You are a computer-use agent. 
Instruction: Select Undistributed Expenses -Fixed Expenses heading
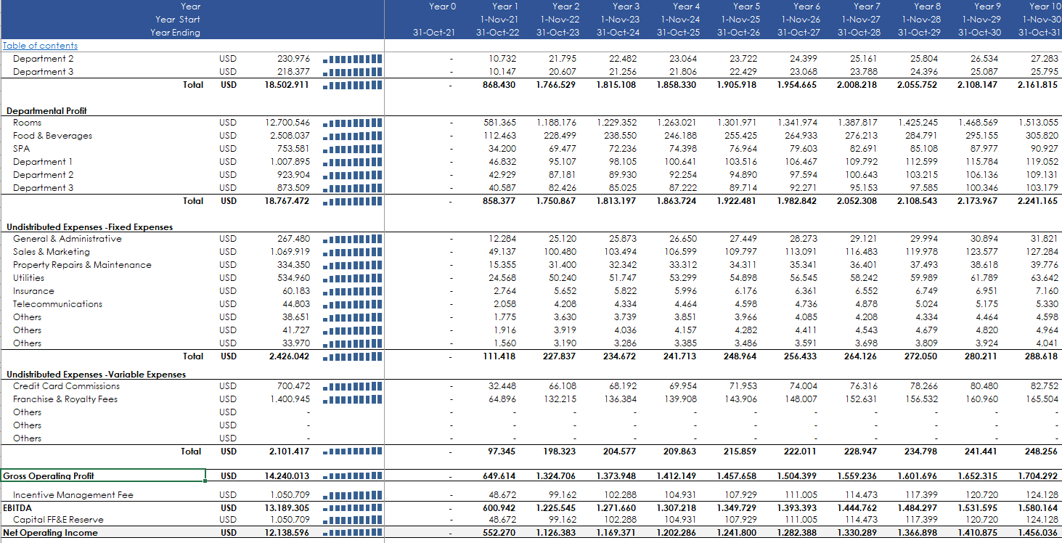[x=89, y=227]
